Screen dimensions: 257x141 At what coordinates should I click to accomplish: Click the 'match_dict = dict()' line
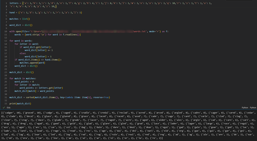point(21,72)
